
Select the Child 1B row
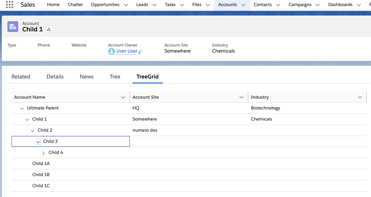coord(41,175)
